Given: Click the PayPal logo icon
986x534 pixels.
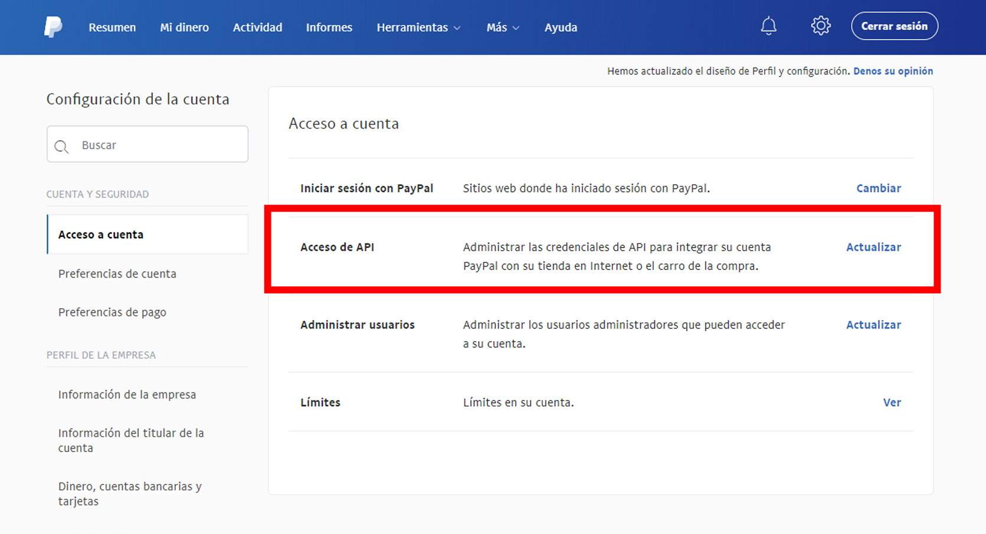Looking at the screenshot, I should [x=53, y=27].
